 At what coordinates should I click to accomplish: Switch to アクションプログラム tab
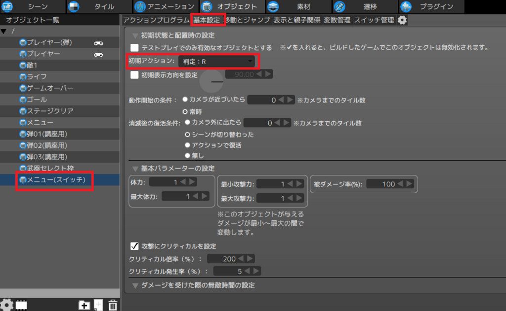(156, 20)
